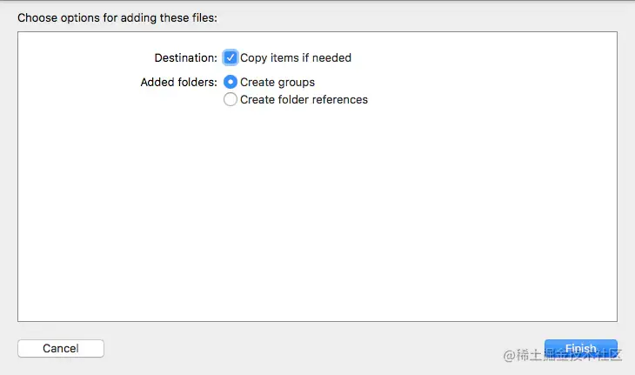Select the Create groups radio button
The image size is (635, 375).
point(231,82)
